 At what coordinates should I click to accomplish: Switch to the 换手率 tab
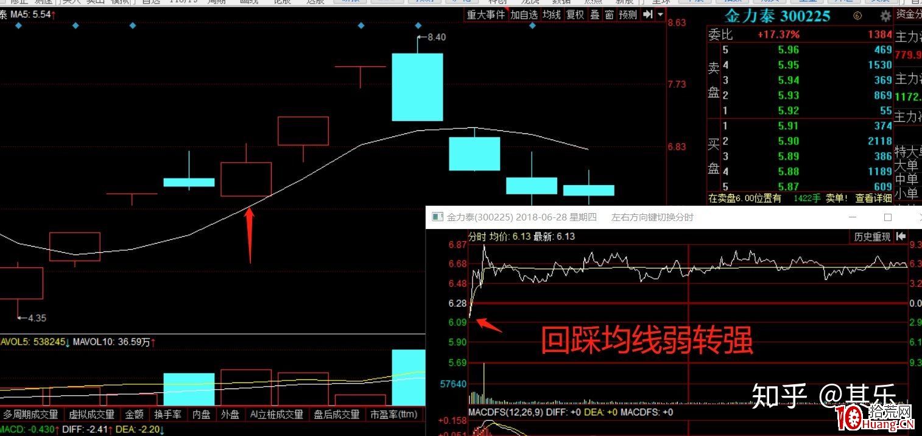(168, 414)
